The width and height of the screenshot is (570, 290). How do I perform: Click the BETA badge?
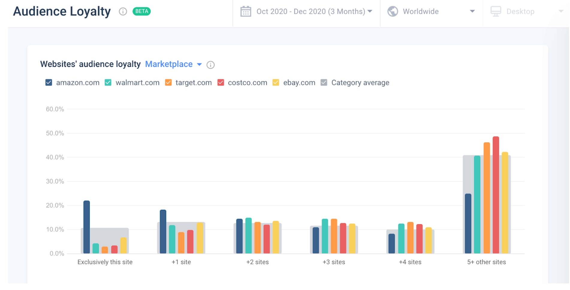point(141,11)
